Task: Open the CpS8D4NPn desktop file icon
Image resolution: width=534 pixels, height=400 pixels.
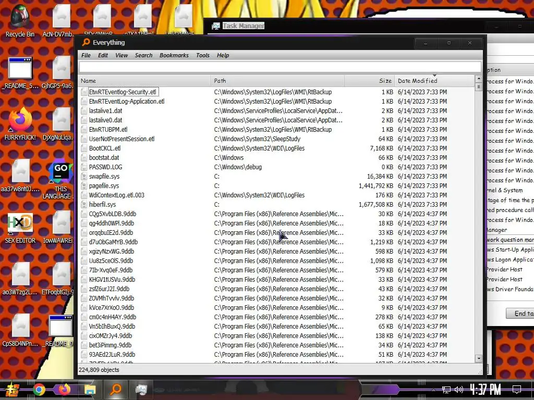Action: pyautogui.click(x=20, y=331)
